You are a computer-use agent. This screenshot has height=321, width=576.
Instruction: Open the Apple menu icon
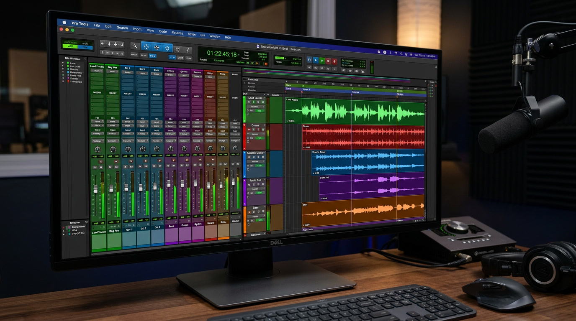coord(64,22)
